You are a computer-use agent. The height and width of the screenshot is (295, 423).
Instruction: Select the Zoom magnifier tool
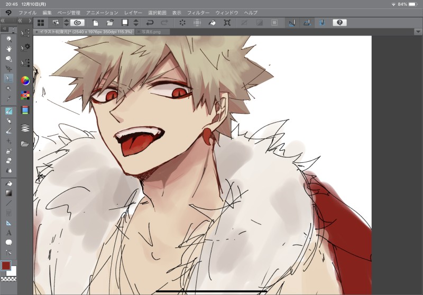point(9,39)
